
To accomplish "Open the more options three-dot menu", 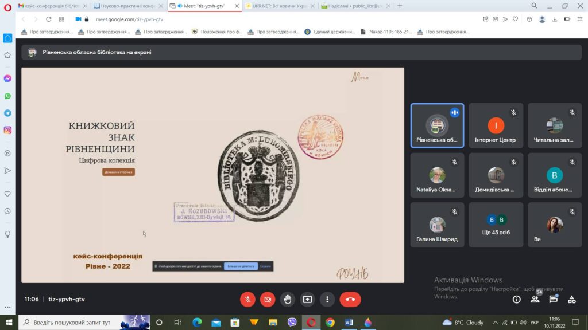I will point(327,299).
